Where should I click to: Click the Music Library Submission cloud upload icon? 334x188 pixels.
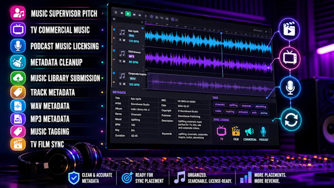[18, 78]
